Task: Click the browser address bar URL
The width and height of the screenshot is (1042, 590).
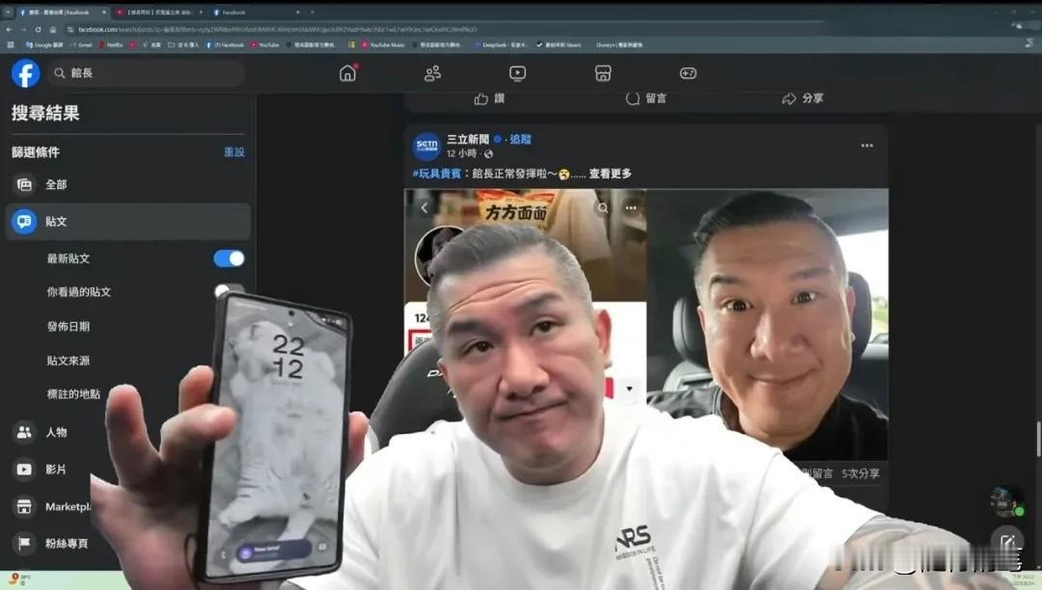Action: [x=278, y=29]
